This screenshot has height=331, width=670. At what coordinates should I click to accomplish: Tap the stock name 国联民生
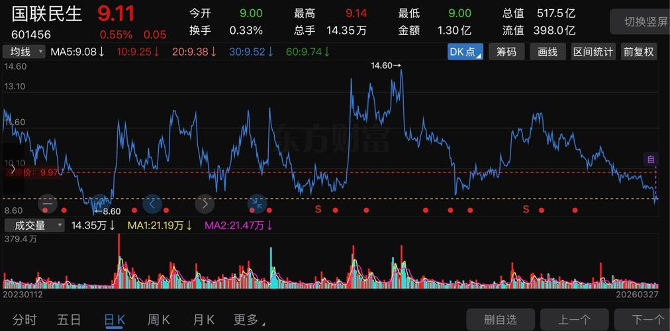46,14
